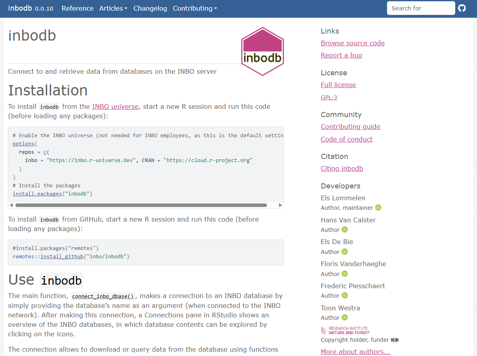Open the Report a bug link
Screen dimensions: 477x356
(x=342, y=55)
